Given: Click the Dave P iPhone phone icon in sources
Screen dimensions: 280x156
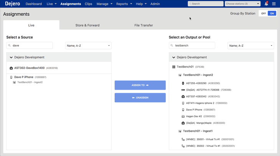Looking at the screenshot, I should [11, 77].
